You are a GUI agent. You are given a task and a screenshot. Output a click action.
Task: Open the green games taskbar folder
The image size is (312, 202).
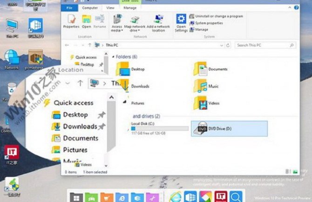pyautogui.click(x=92, y=197)
